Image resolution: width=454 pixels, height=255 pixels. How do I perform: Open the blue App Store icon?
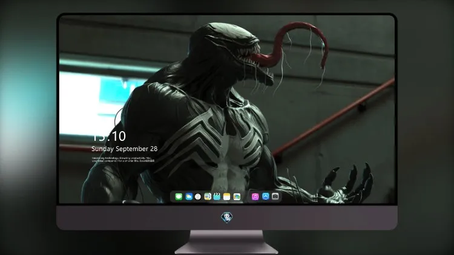pos(266,196)
